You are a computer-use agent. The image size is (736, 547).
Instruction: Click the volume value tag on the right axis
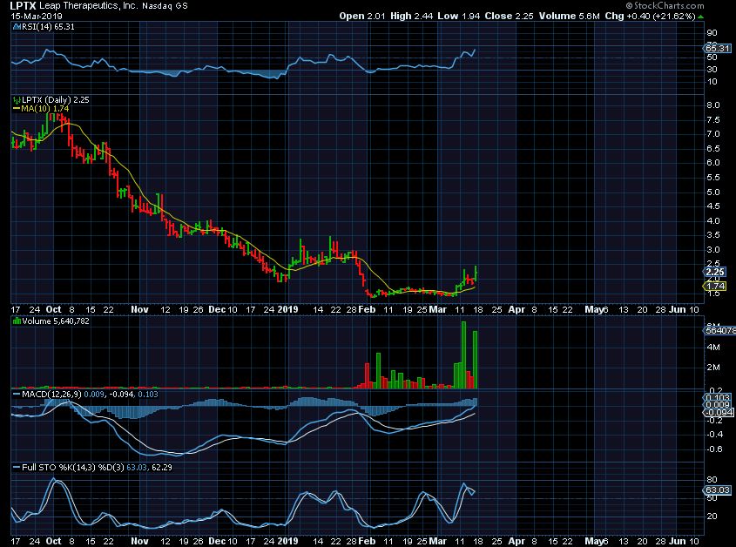[x=714, y=329]
